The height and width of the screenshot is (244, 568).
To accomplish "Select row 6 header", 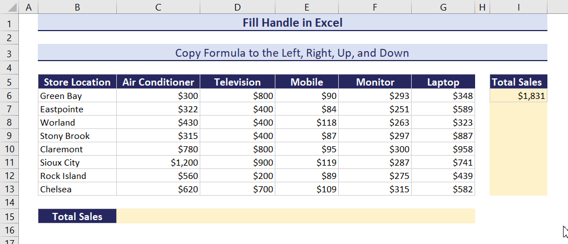I will (x=9, y=96).
